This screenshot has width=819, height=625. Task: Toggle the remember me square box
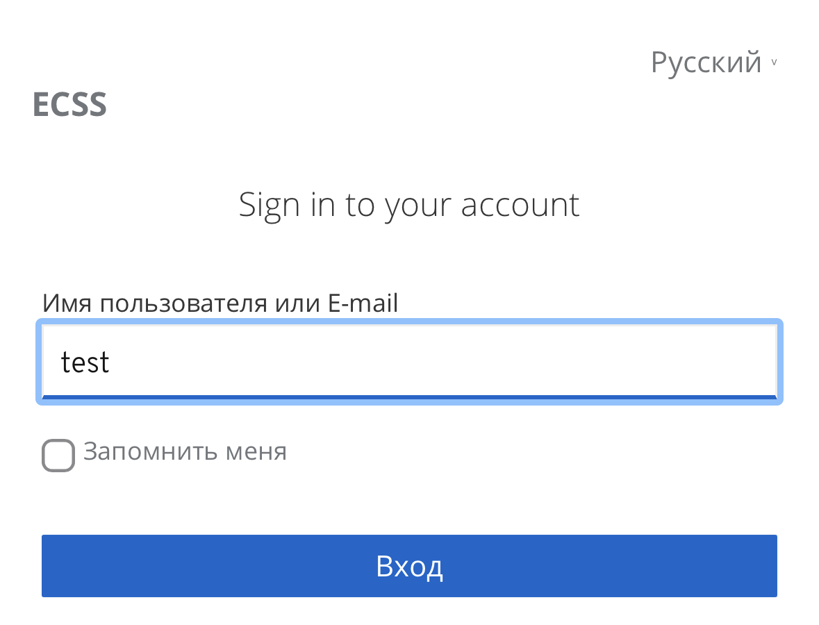pyautogui.click(x=58, y=456)
